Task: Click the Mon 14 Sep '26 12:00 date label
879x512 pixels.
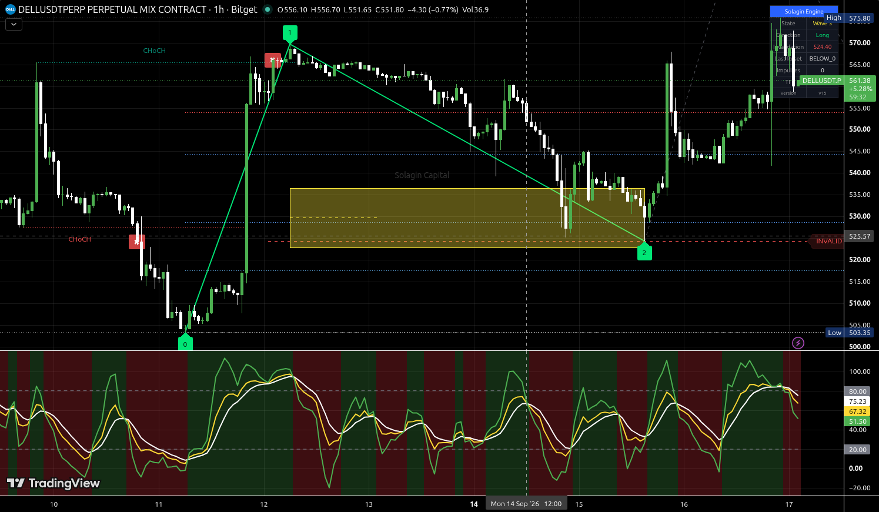Action: [x=526, y=504]
